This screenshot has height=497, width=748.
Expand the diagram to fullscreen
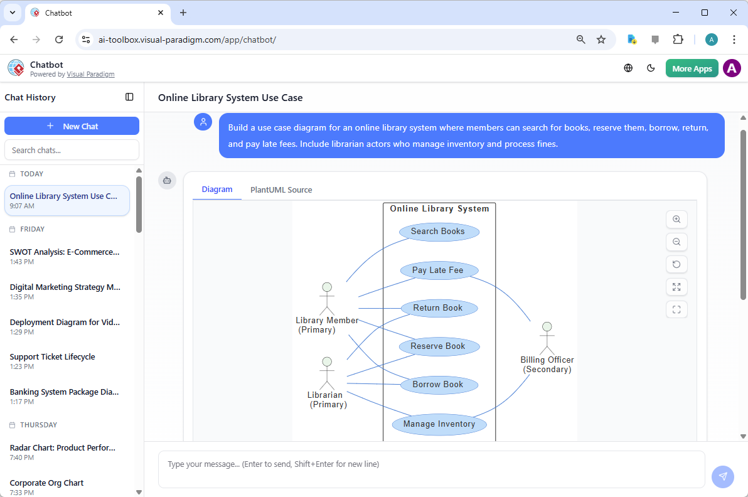point(676,287)
